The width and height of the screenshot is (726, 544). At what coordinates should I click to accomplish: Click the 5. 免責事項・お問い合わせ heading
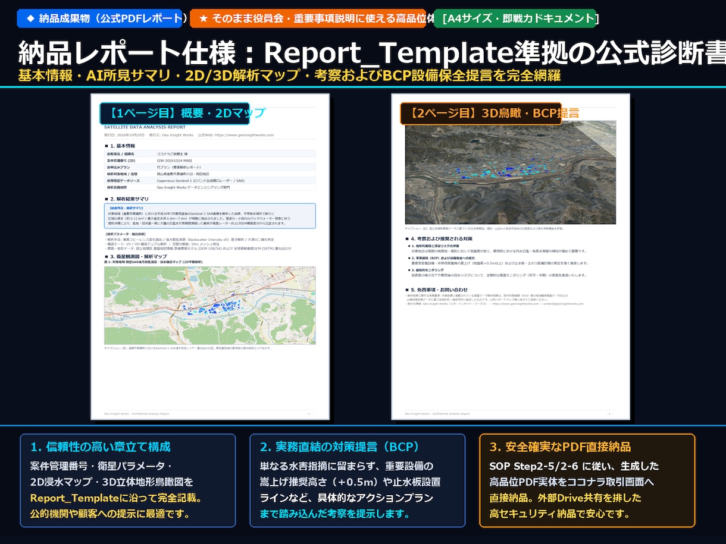click(x=436, y=290)
